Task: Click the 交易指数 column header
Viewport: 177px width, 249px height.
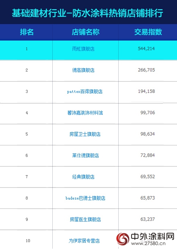Action: pos(148,32)
